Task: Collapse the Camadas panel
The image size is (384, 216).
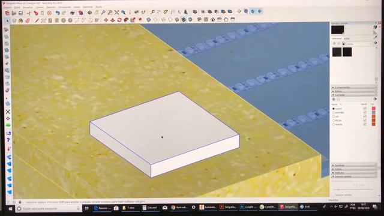Action: [x=354, y=95]
